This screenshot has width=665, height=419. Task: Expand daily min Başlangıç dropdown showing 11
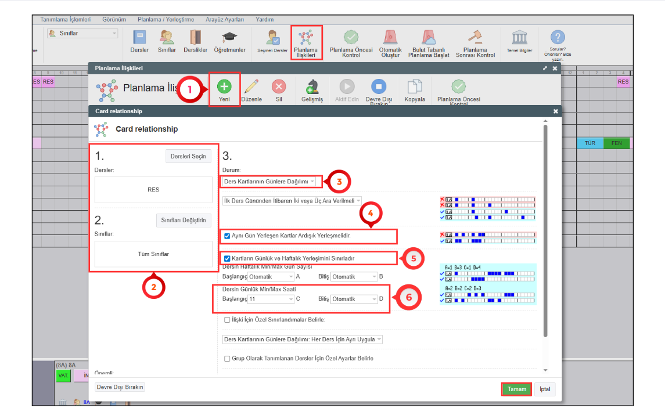click(x=271, y=299)
